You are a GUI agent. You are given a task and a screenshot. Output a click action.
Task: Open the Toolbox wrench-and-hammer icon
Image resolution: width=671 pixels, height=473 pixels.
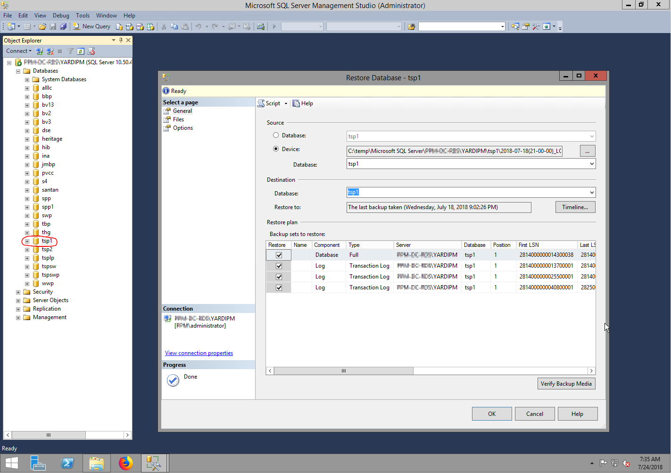pos(536,26)
